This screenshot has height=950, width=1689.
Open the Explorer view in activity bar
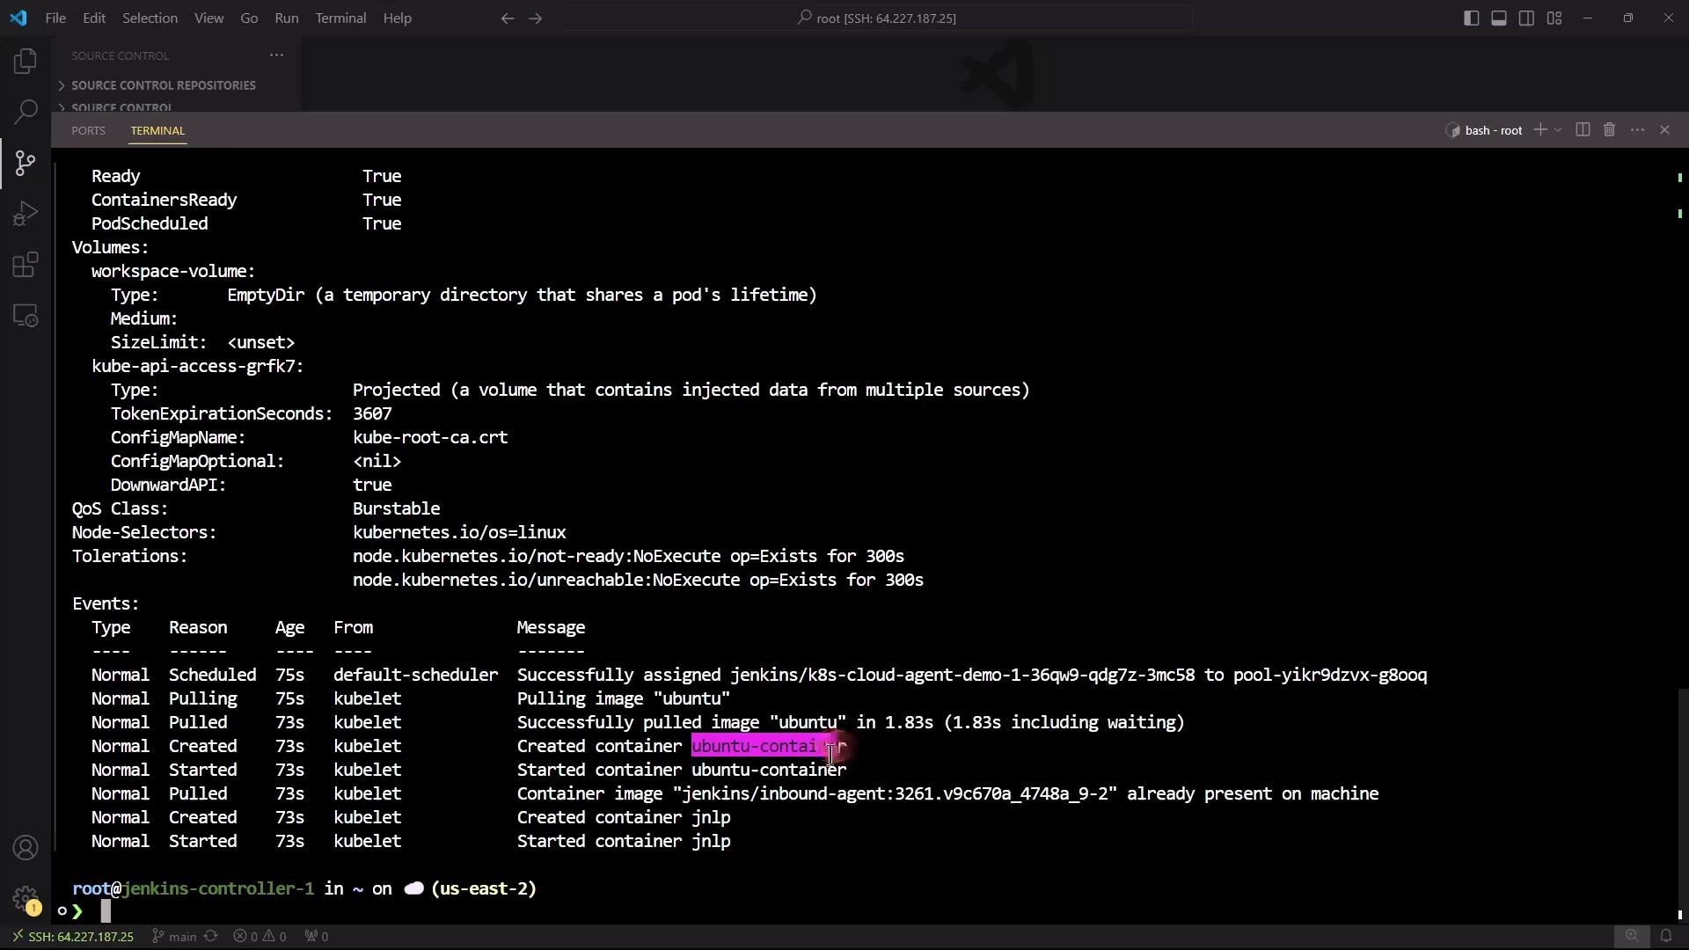click(x=26, y=61)
